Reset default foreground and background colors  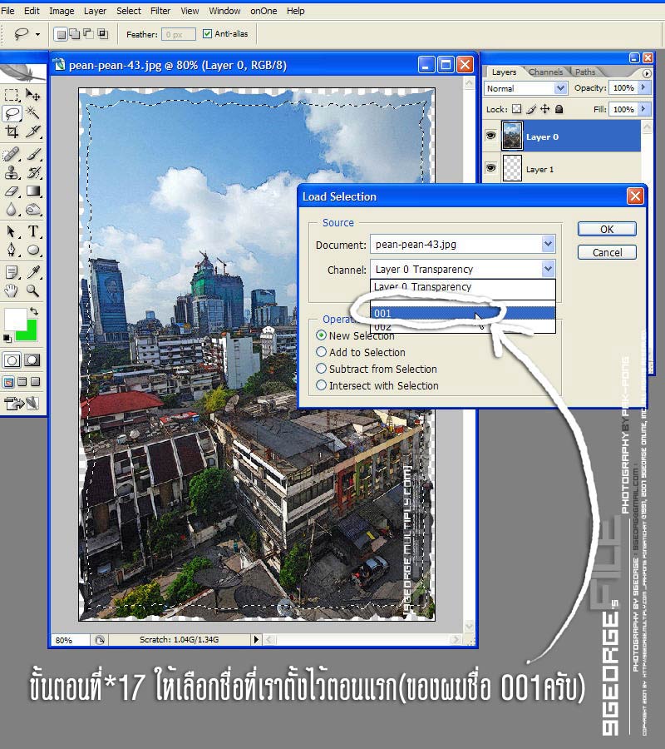(7, 338)
